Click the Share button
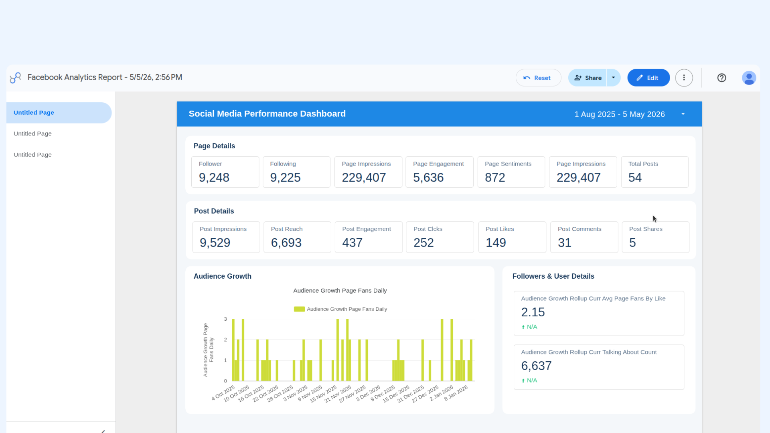 (588, 78)
